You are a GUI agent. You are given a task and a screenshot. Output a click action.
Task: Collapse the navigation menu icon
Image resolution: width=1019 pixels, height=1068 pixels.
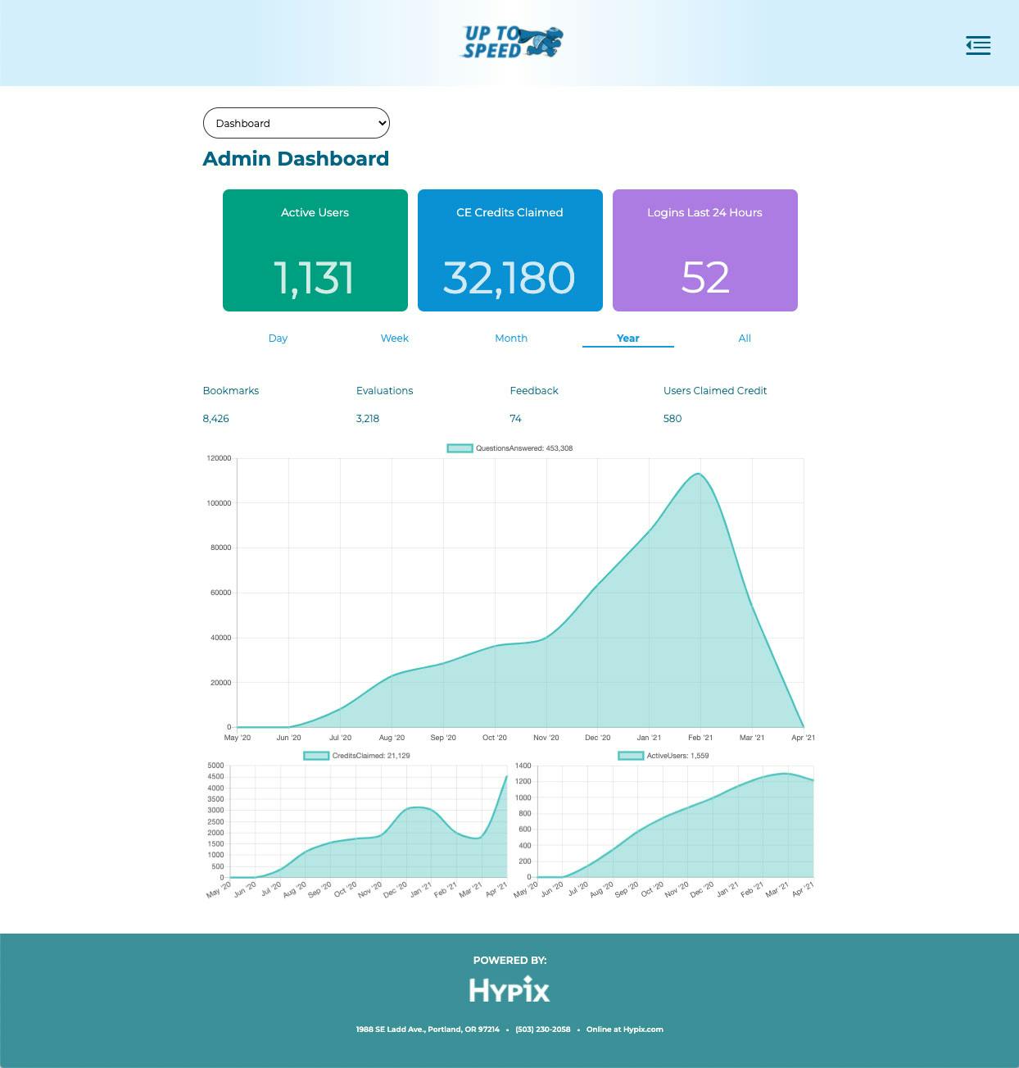[x=978, y=45]
